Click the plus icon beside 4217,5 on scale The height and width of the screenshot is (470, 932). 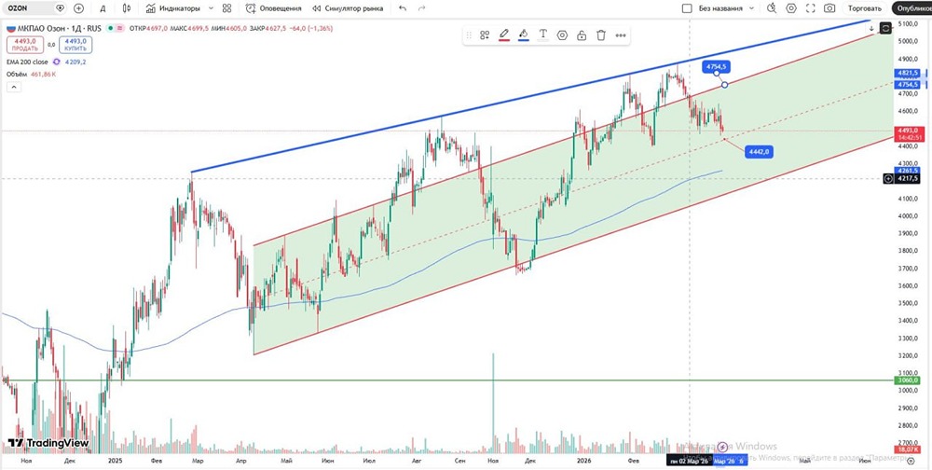[x=888, y=178]
